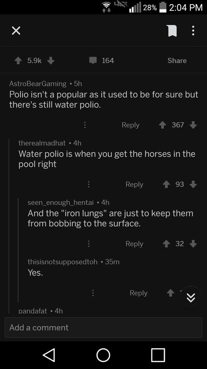Open options dots on AstroBearGaming's comment
Screen dimensions: 207x369
[x=85, y=125]
